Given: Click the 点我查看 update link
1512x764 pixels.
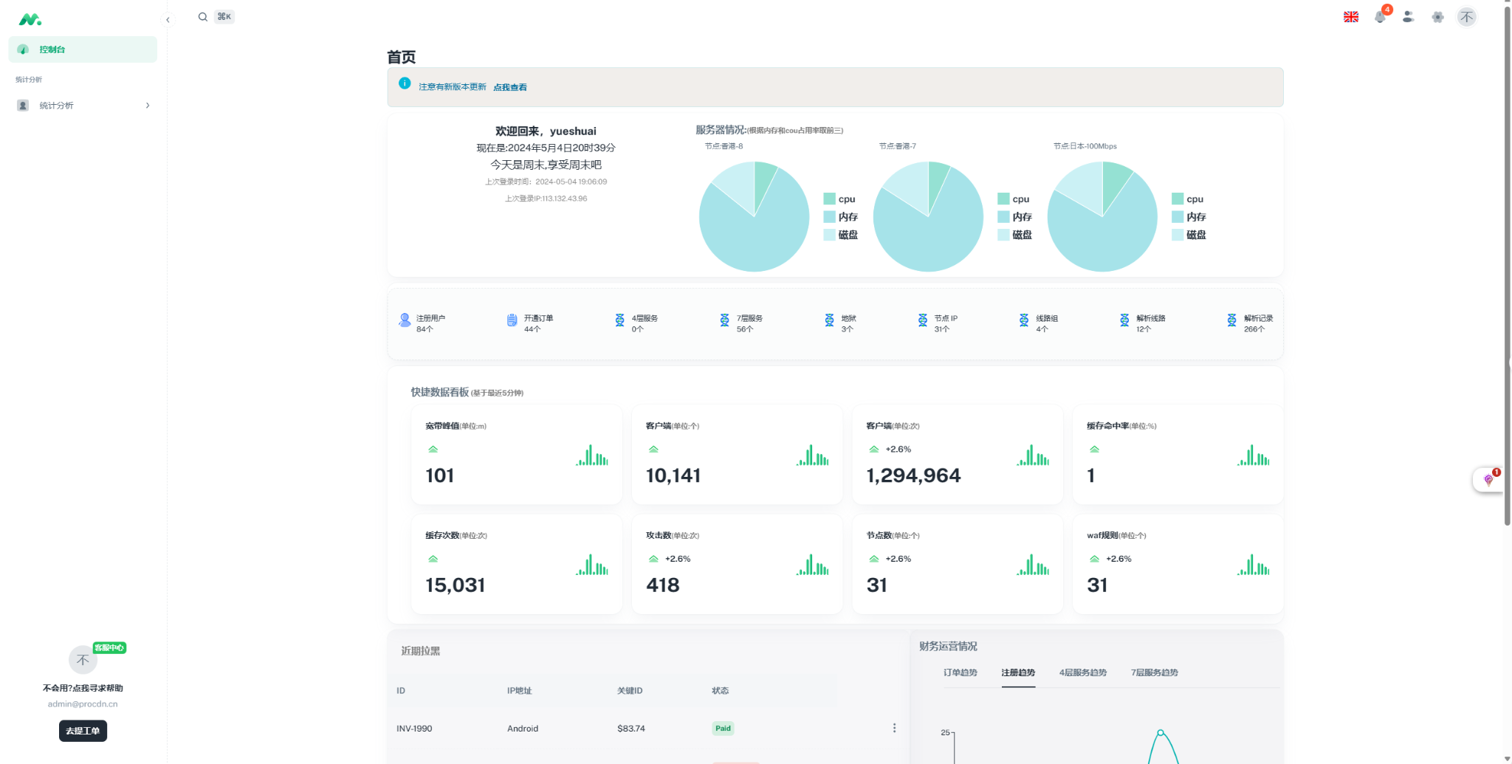Looking at the screenshot, I should [x=510, y=87].
